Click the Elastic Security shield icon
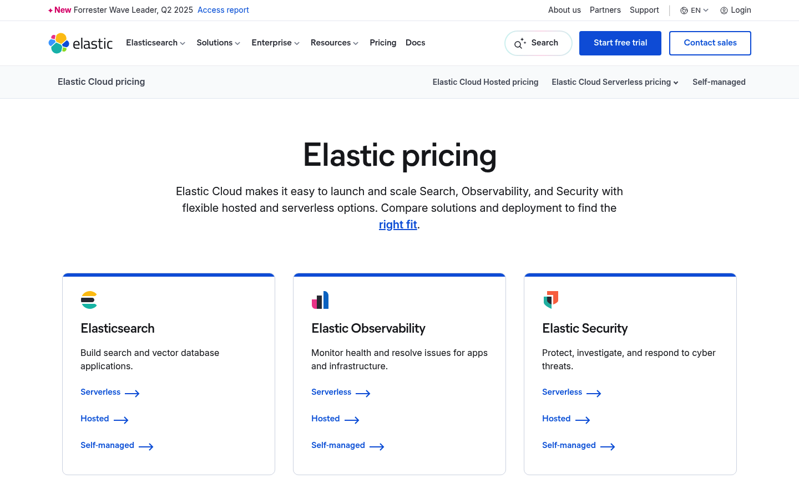Viewport: 799px width, 499px height. coord(551,300)
